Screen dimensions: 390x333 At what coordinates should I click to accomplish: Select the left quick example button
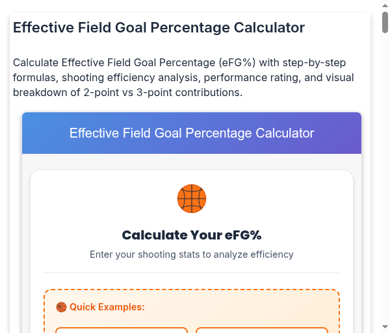pos(122,330)
